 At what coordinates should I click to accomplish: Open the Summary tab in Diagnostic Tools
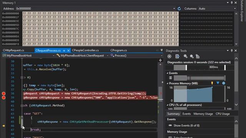pos(173,114)
